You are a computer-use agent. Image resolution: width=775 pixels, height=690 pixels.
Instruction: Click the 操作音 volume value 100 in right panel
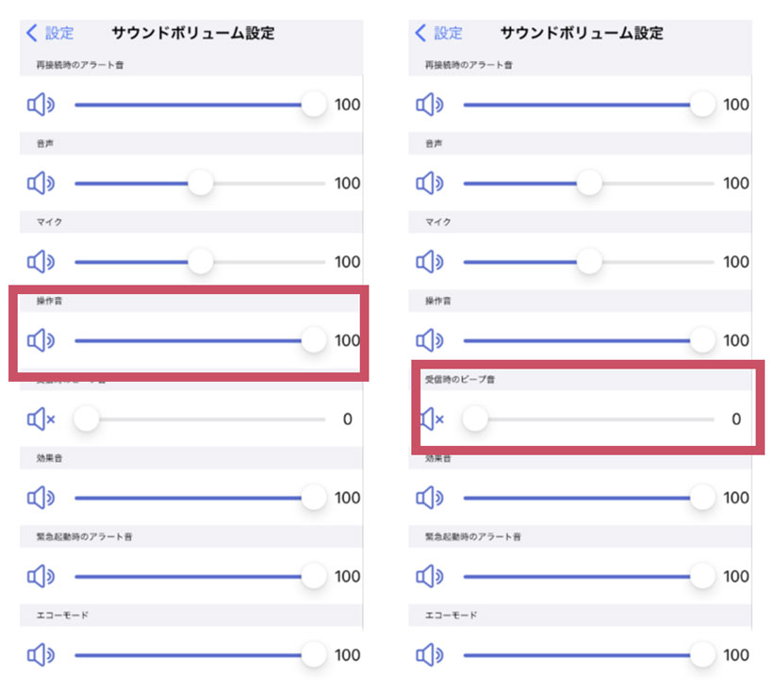736,340
